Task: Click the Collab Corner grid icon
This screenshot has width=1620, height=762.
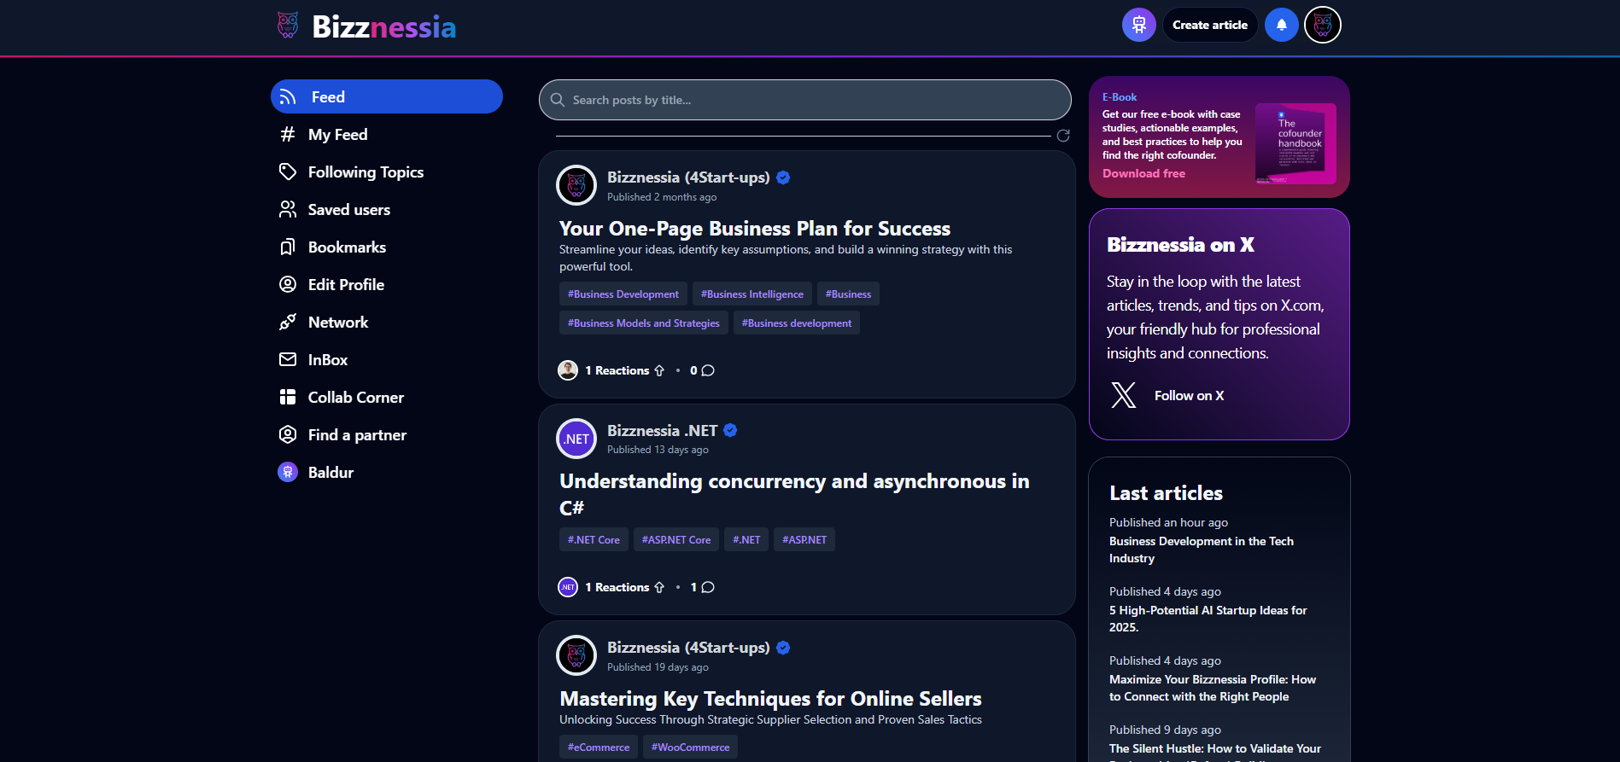Action: 288,398
